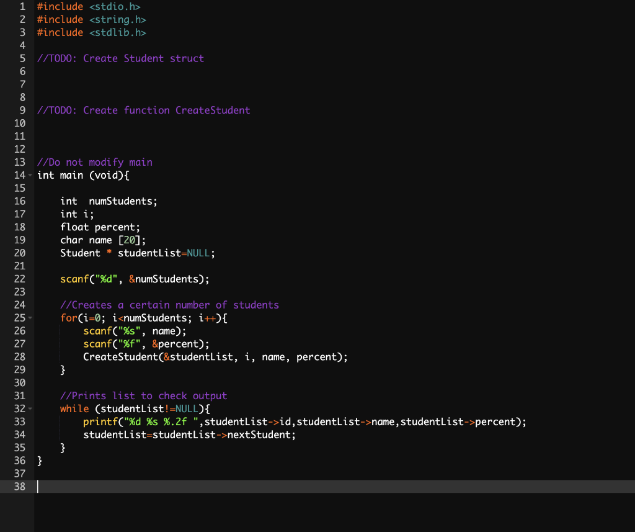Click the "int numStudents;" declaration
This screenshot has width=635, height=532.
[x=109, y=201]
